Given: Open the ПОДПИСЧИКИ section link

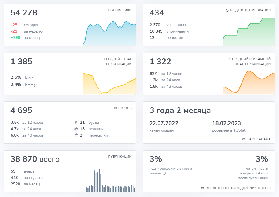Looking at the screenshot, I should coord(119,10).
